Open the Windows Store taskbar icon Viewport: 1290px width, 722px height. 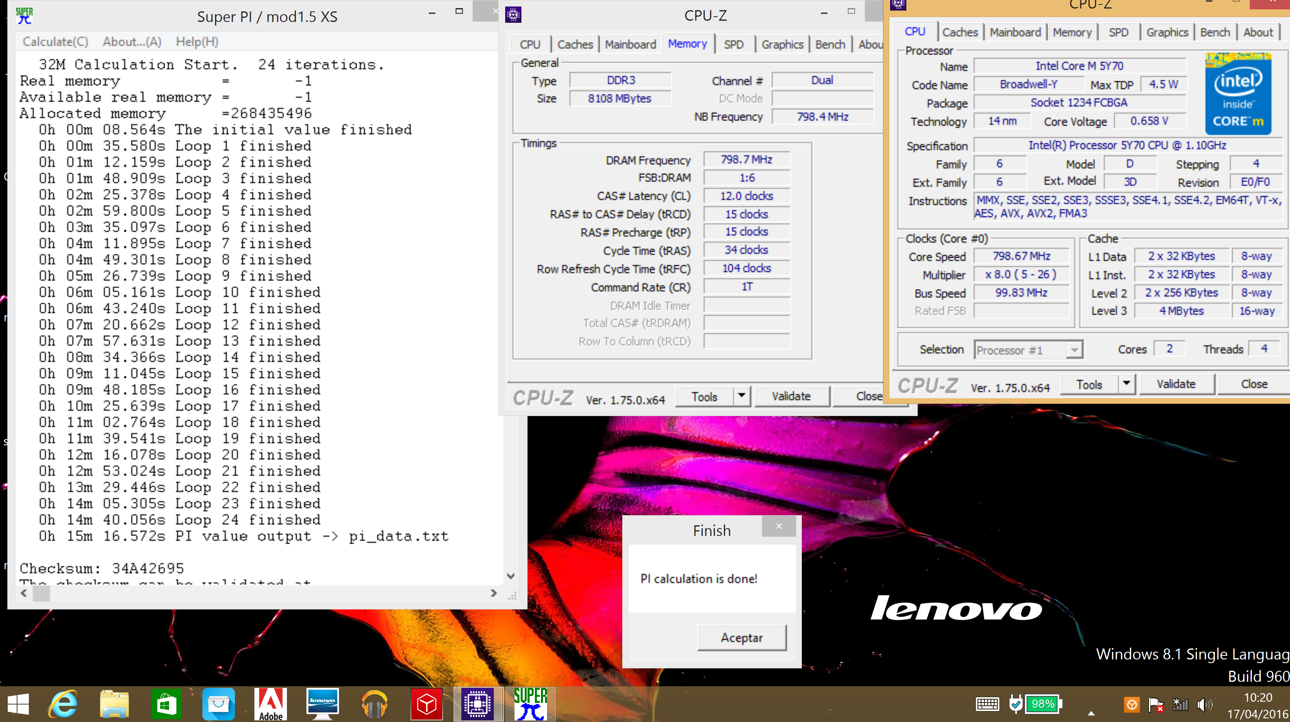tap(166, 705)
